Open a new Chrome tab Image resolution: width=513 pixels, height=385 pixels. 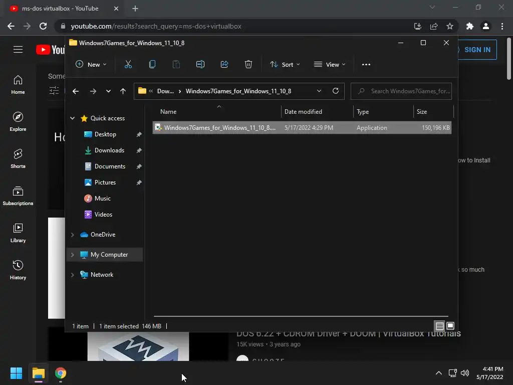(135, 9)
